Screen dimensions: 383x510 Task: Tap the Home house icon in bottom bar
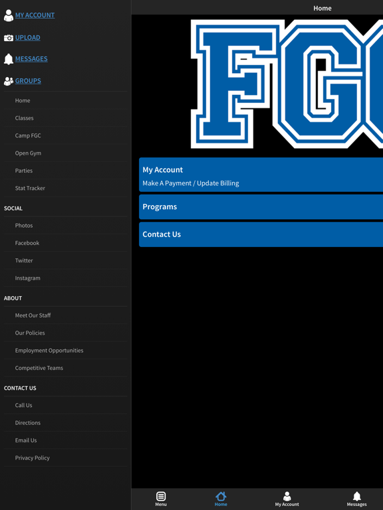(221, 496)
